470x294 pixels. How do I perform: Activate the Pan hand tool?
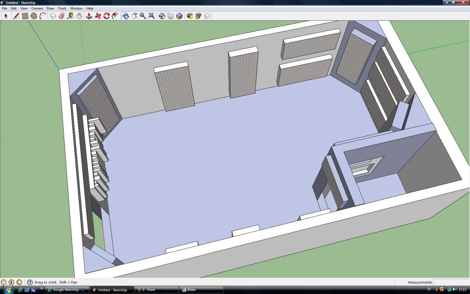(134, 16)
